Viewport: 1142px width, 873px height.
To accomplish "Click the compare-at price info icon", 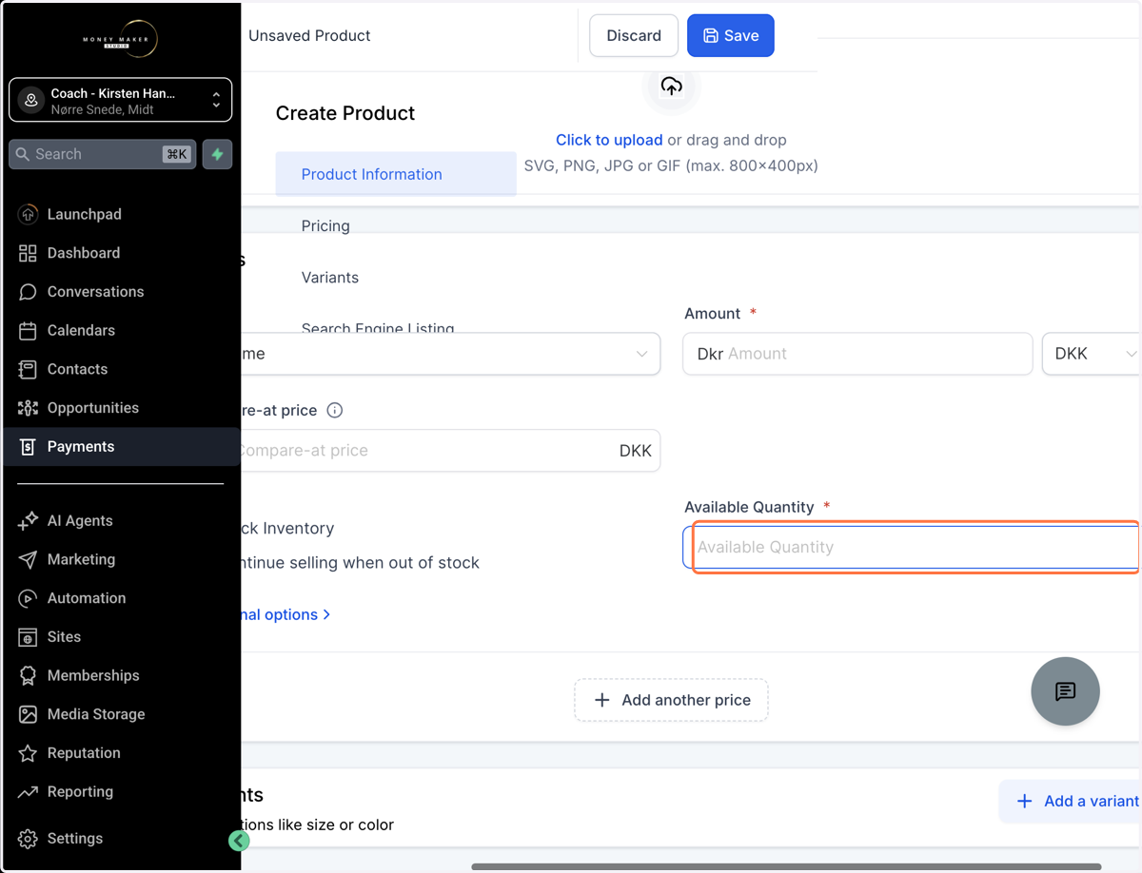I will (x=335, y=411).
